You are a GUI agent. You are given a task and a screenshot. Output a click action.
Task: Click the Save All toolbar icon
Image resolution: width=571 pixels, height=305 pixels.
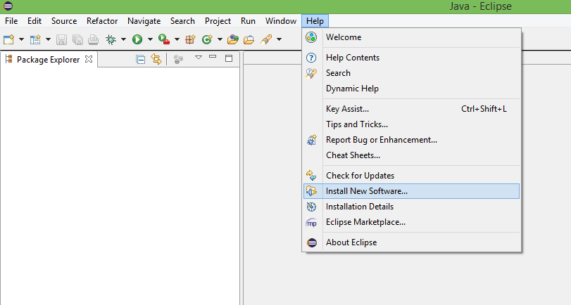click(x=77, y=39)
